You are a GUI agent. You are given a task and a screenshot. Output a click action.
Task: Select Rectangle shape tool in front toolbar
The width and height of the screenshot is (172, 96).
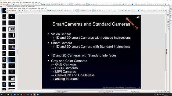point(106,10)
